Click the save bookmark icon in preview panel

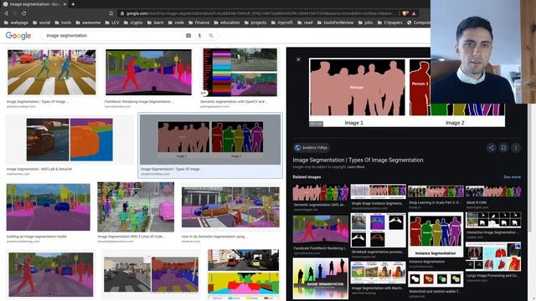[x=503, y=148]
